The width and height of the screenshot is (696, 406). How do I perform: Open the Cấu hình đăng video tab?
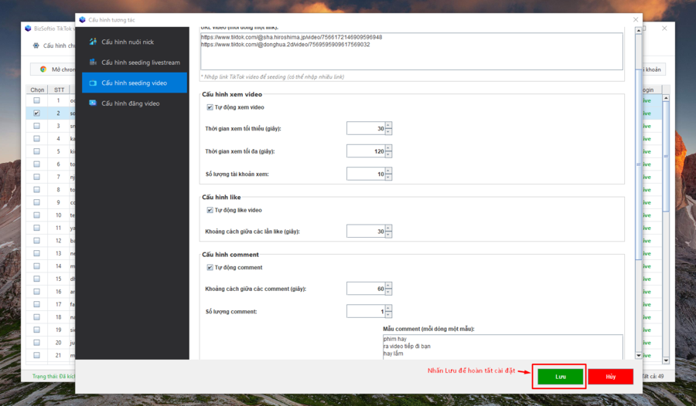tap(130, 103)
